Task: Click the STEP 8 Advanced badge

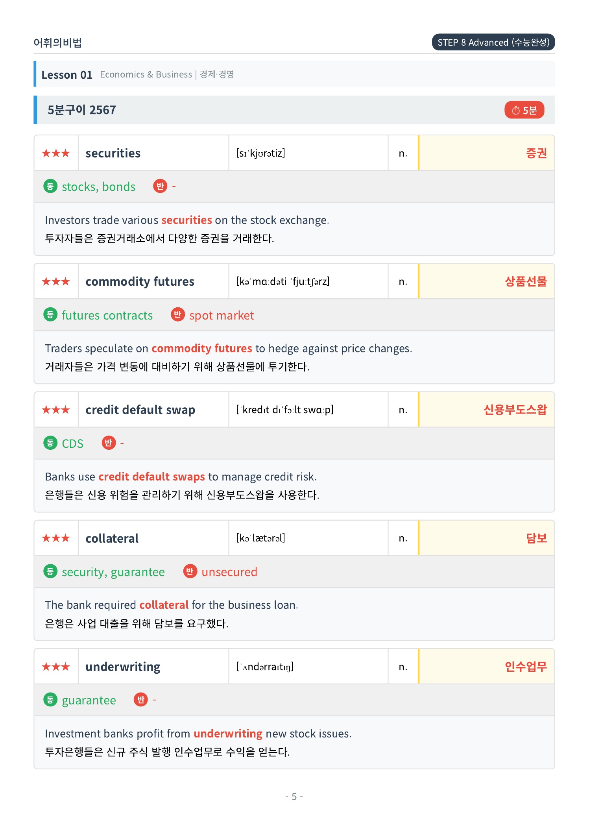Action: point(493,42)
